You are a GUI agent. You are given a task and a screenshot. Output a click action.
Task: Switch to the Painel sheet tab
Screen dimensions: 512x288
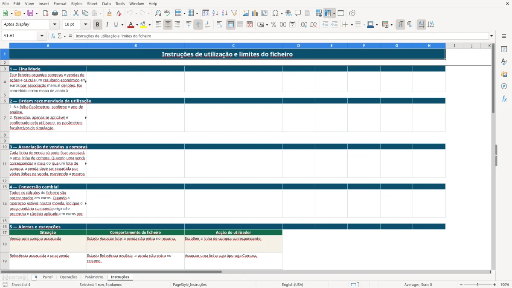[x=47, y=277]
